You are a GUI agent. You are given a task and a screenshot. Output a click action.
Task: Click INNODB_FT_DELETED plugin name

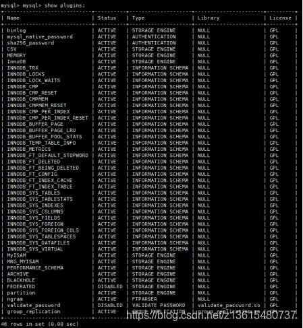(34, 162)
